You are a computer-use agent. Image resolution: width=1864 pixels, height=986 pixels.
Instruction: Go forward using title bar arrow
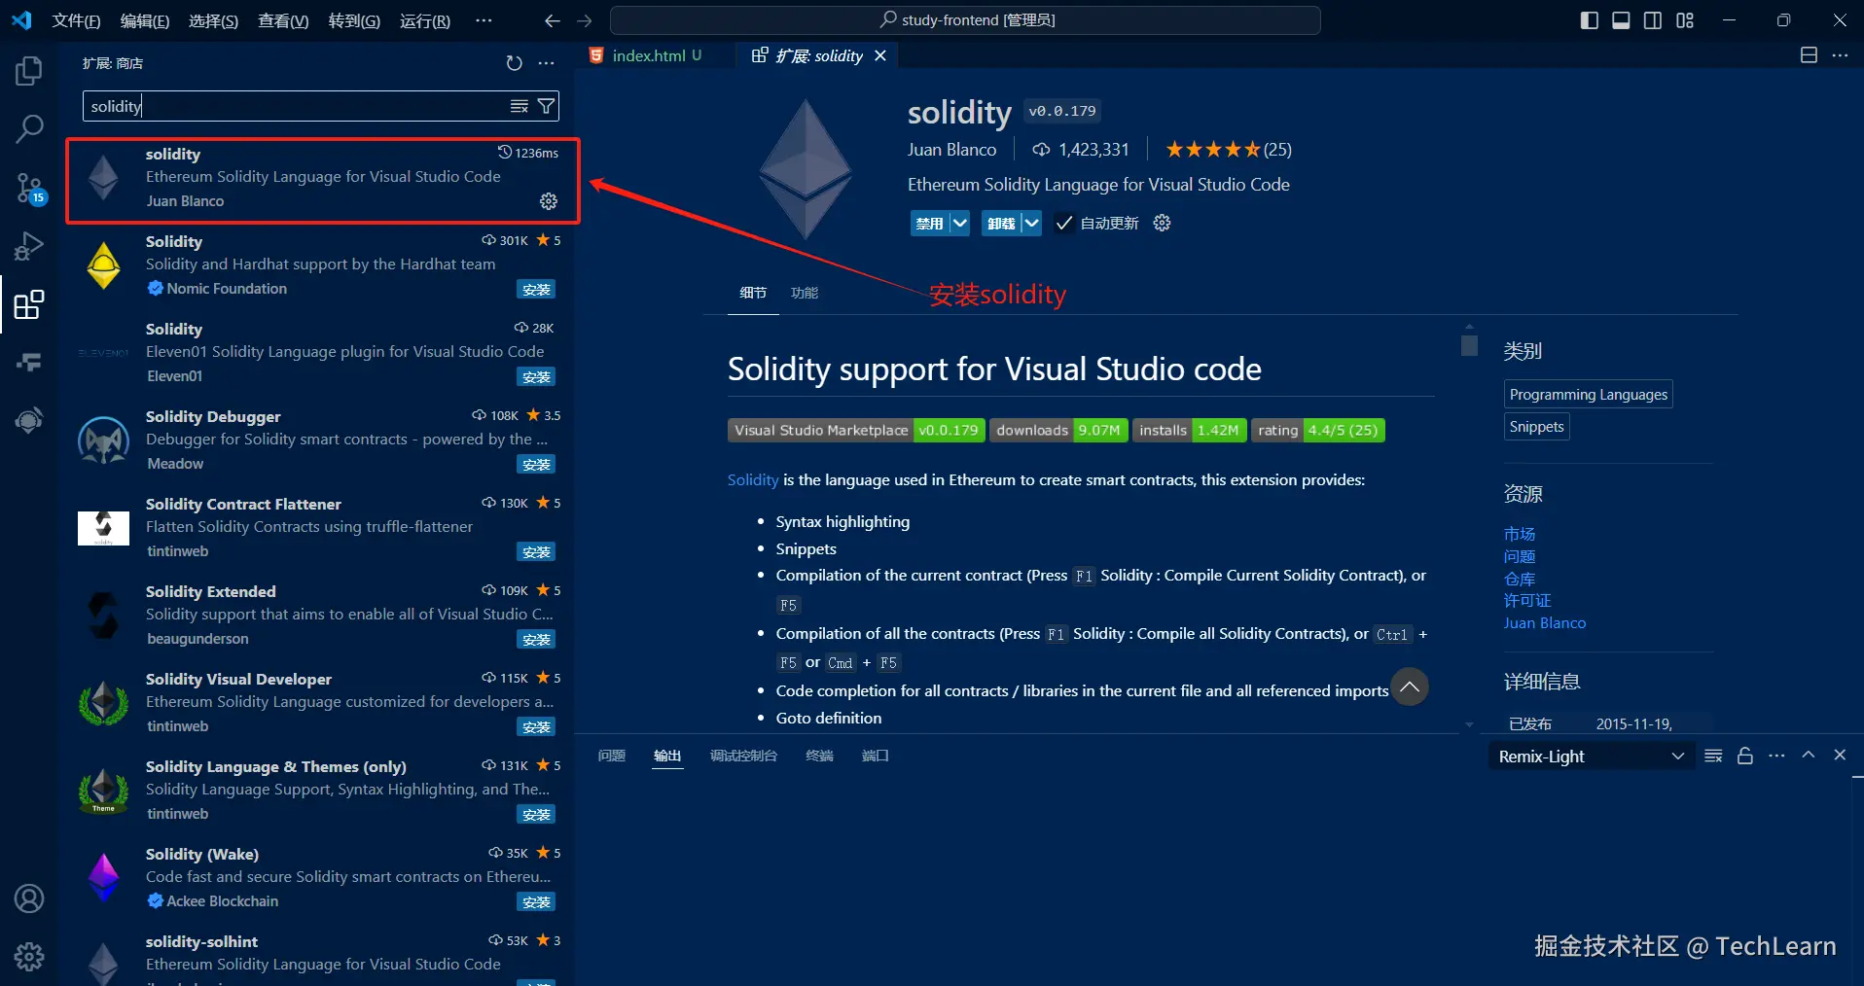pos(585,20)
